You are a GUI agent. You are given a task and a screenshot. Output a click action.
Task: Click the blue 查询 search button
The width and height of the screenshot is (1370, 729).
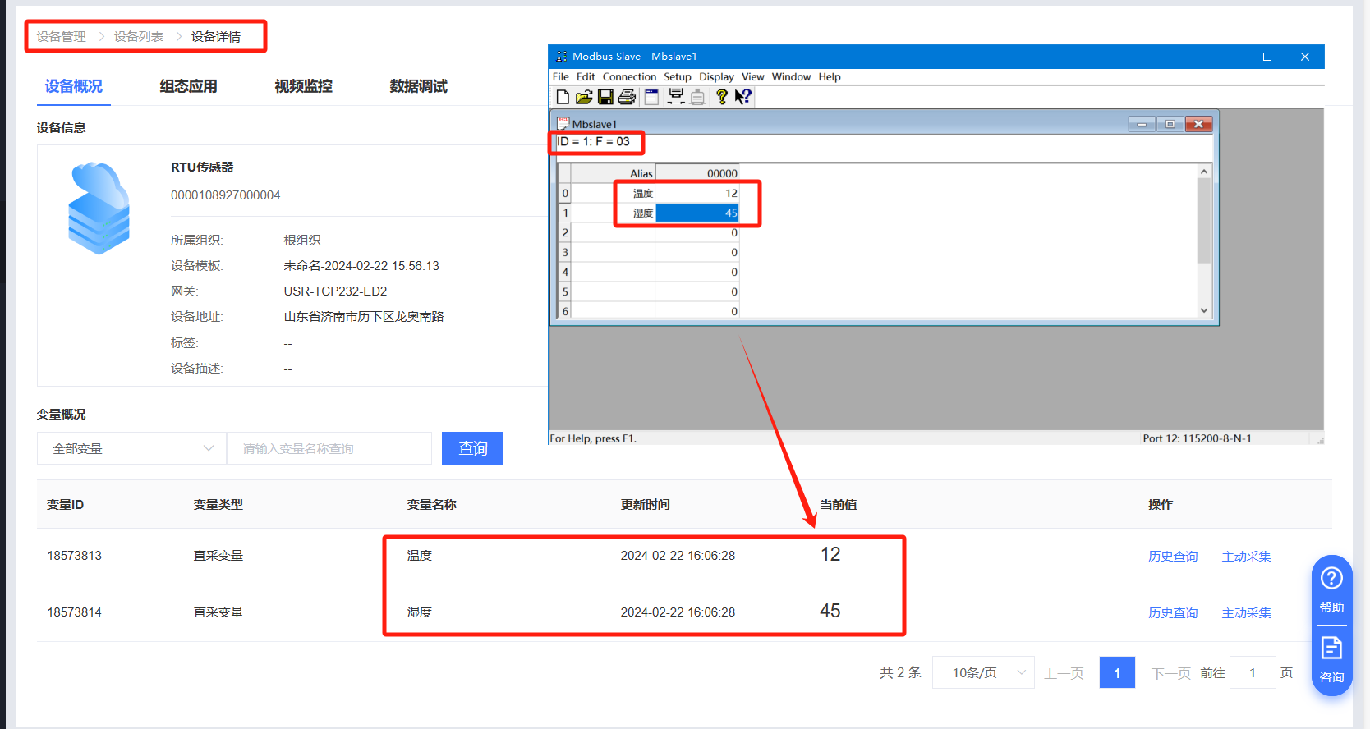click(472, 448)
